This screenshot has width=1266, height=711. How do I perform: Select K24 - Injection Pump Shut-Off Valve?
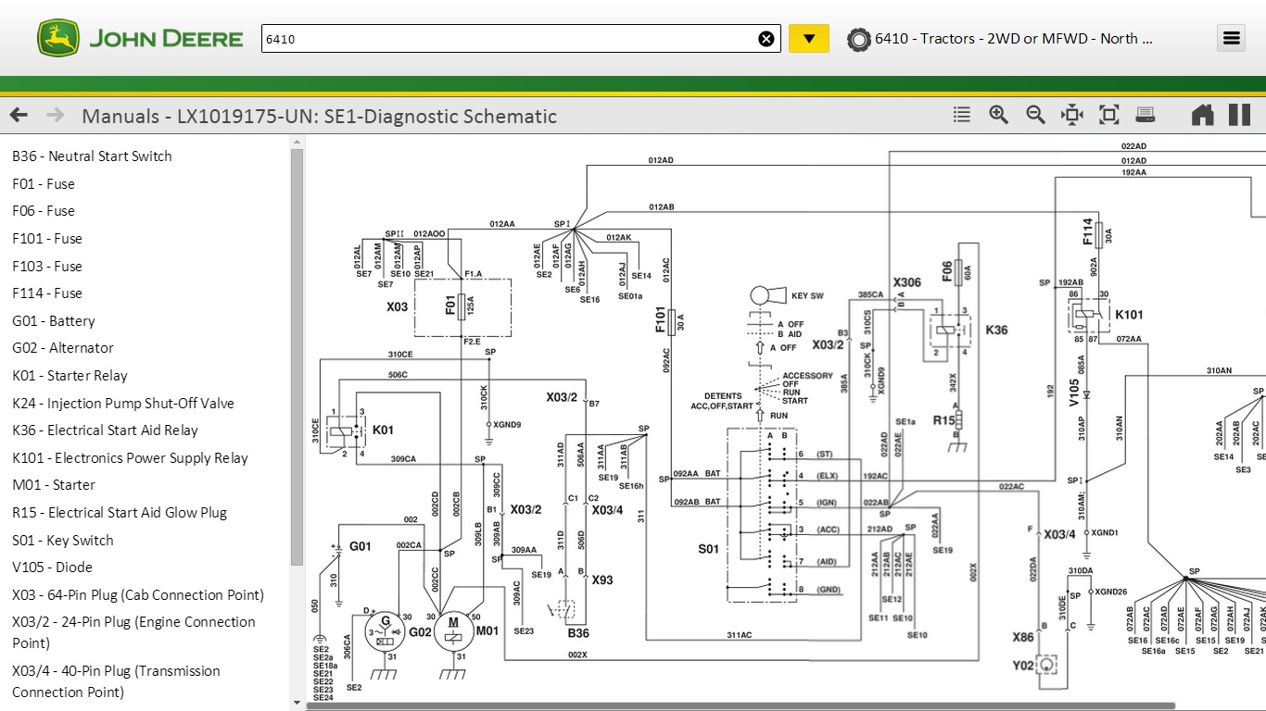(123, 404)
